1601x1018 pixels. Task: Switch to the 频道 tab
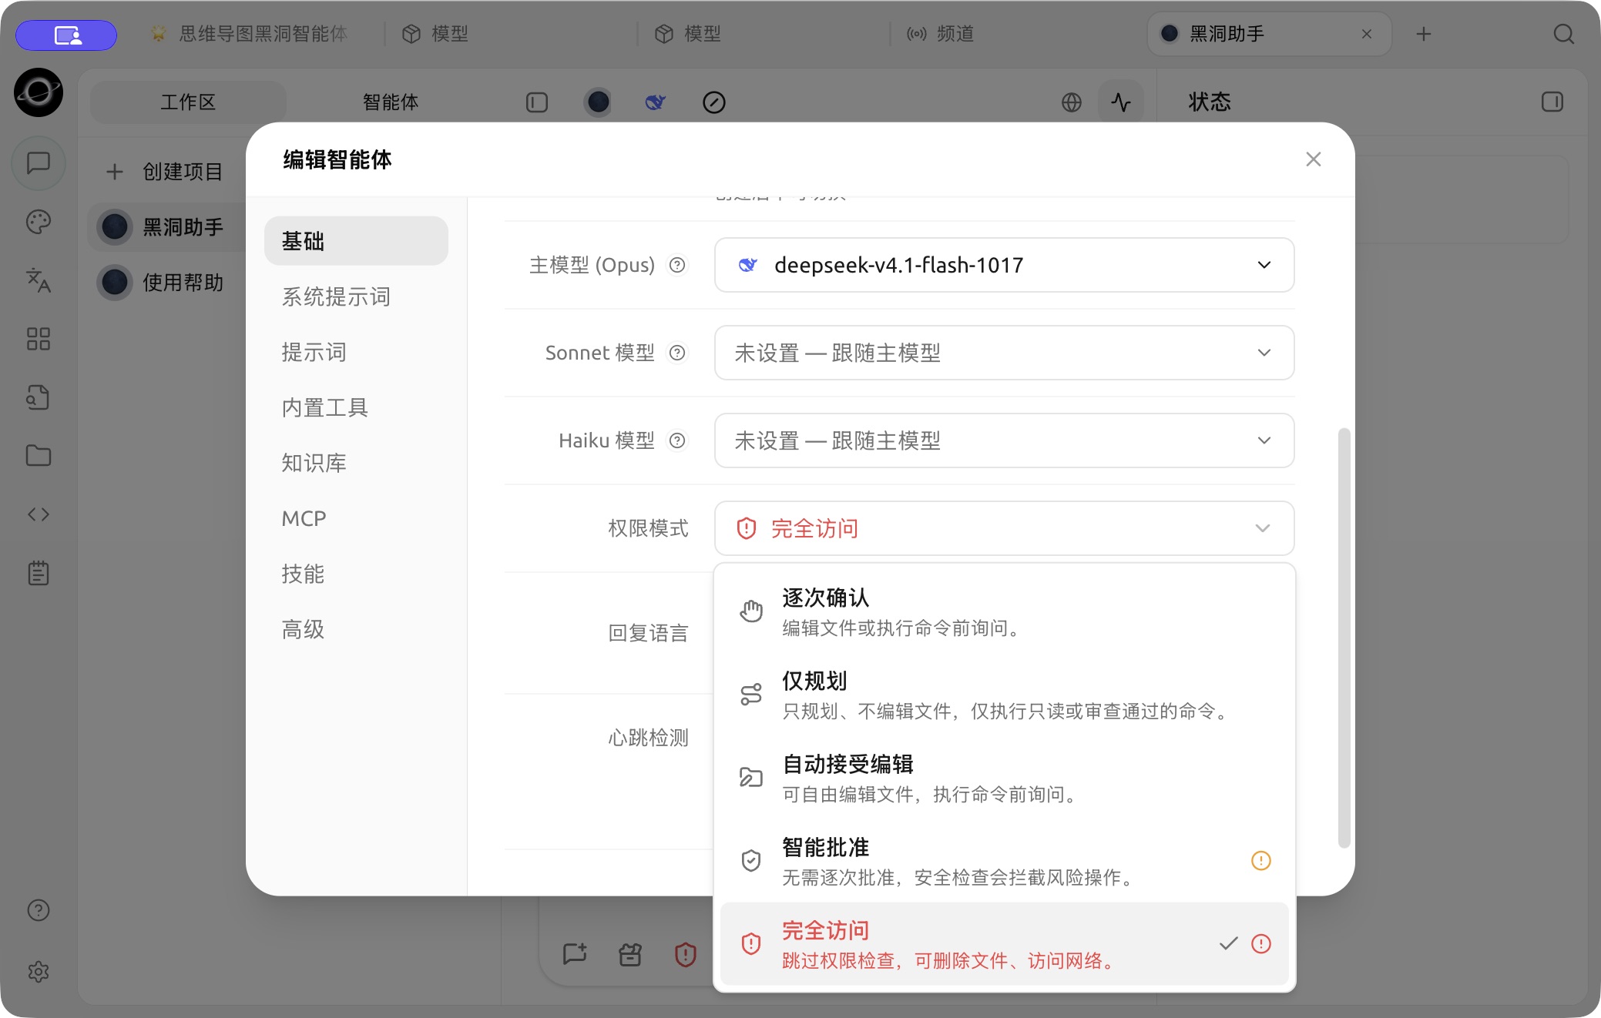click(940, 34)
